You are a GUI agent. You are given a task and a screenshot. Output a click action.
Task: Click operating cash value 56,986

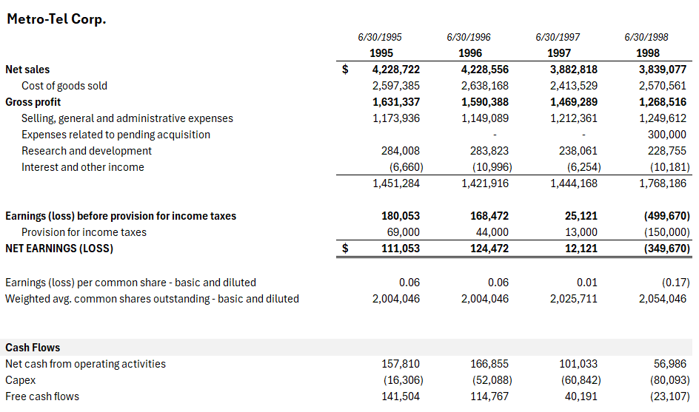point(670,364)
